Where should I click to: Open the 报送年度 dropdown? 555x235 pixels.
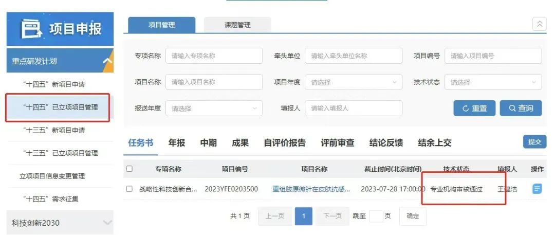(213, 109)
